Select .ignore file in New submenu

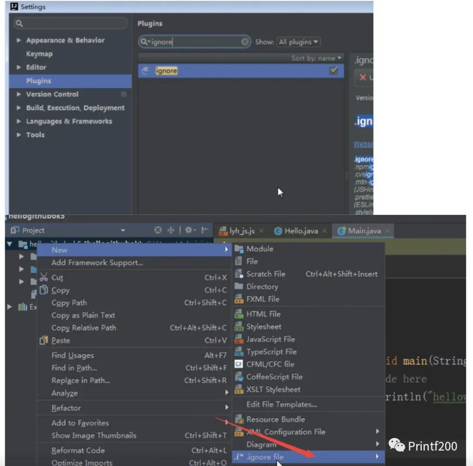[x=308, y=457]
